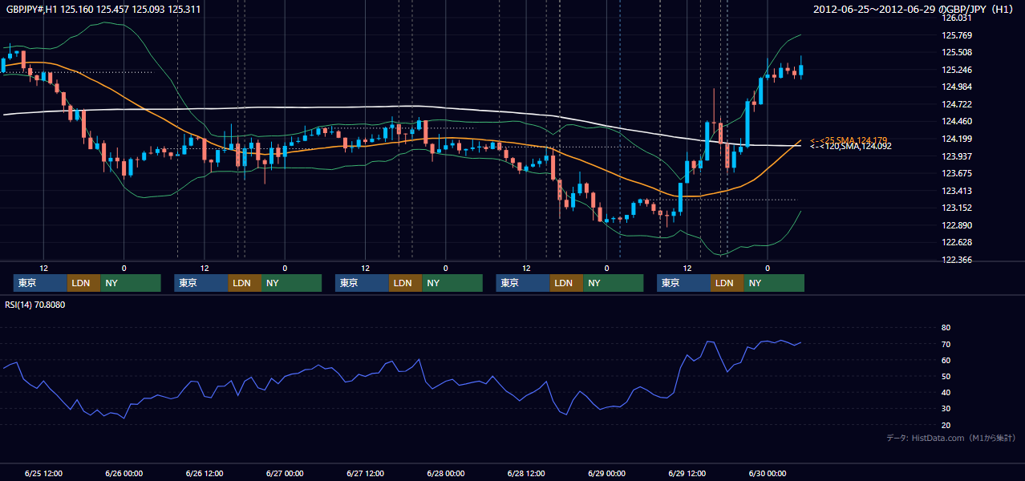This screenshot has width=1025, height=481.
Task: Select the 6/27 12:00 date label
Action: [x=366, y=473]
